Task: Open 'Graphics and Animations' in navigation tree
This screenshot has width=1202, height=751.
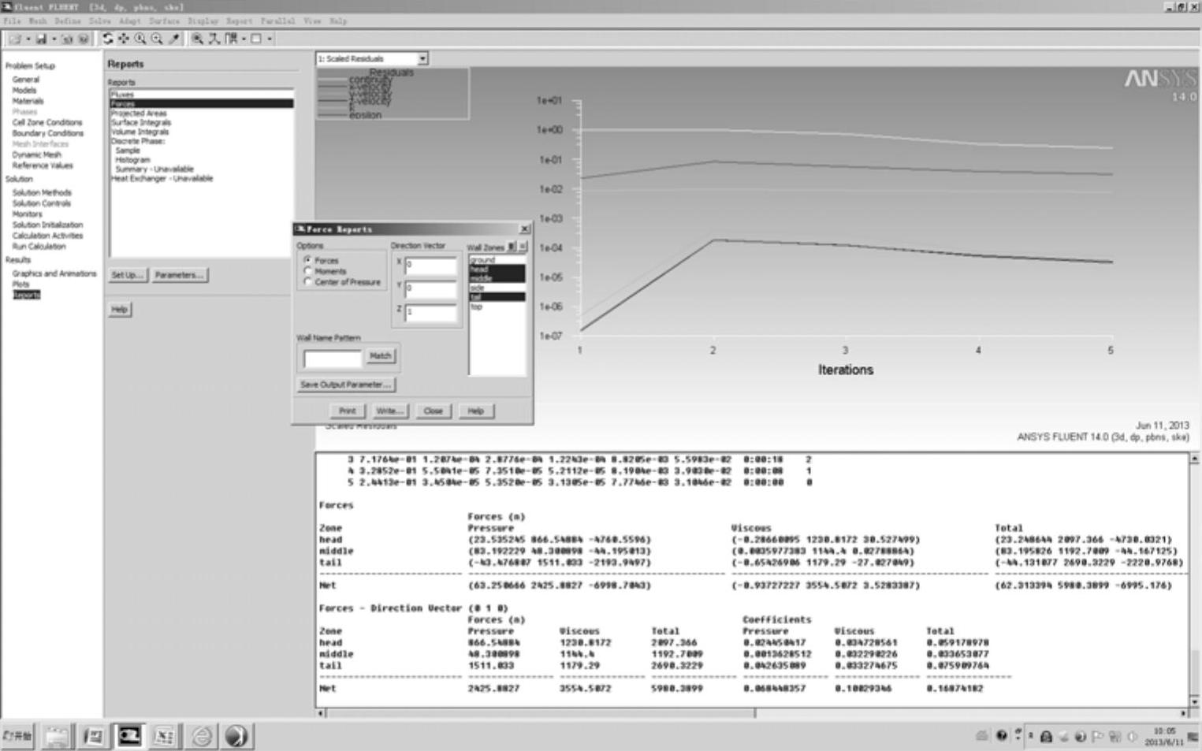Action: point(54,273)
